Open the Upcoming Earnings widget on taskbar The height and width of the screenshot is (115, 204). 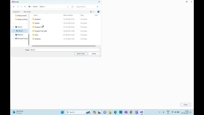[x=18, y=112]
